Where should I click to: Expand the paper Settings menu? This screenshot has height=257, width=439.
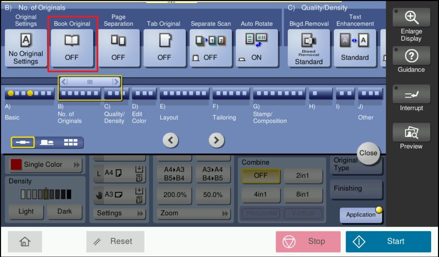120,213
